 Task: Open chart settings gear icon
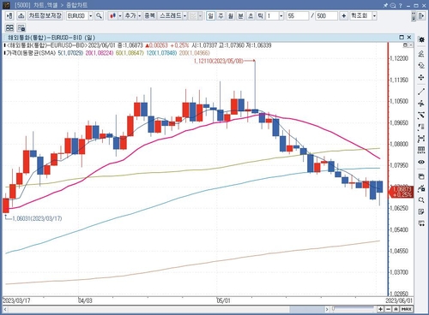[421, 39]
